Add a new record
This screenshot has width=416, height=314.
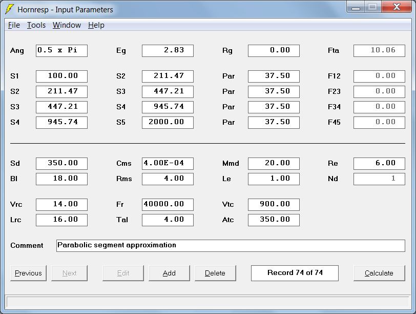tap(169, 273)
